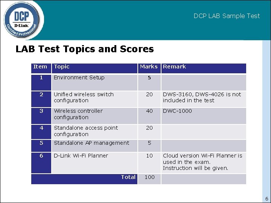Screen dimensions: 271x203
Task: Click the marks value 10
Action: [x=149, y=156]
